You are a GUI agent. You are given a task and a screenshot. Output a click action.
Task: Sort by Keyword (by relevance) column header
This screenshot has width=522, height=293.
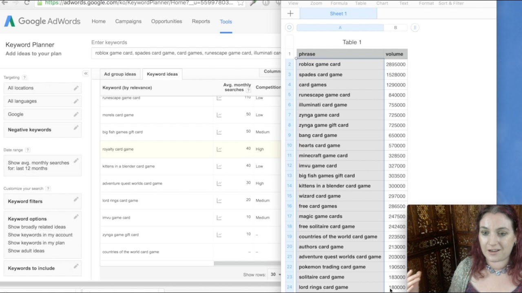coord(127,87)
